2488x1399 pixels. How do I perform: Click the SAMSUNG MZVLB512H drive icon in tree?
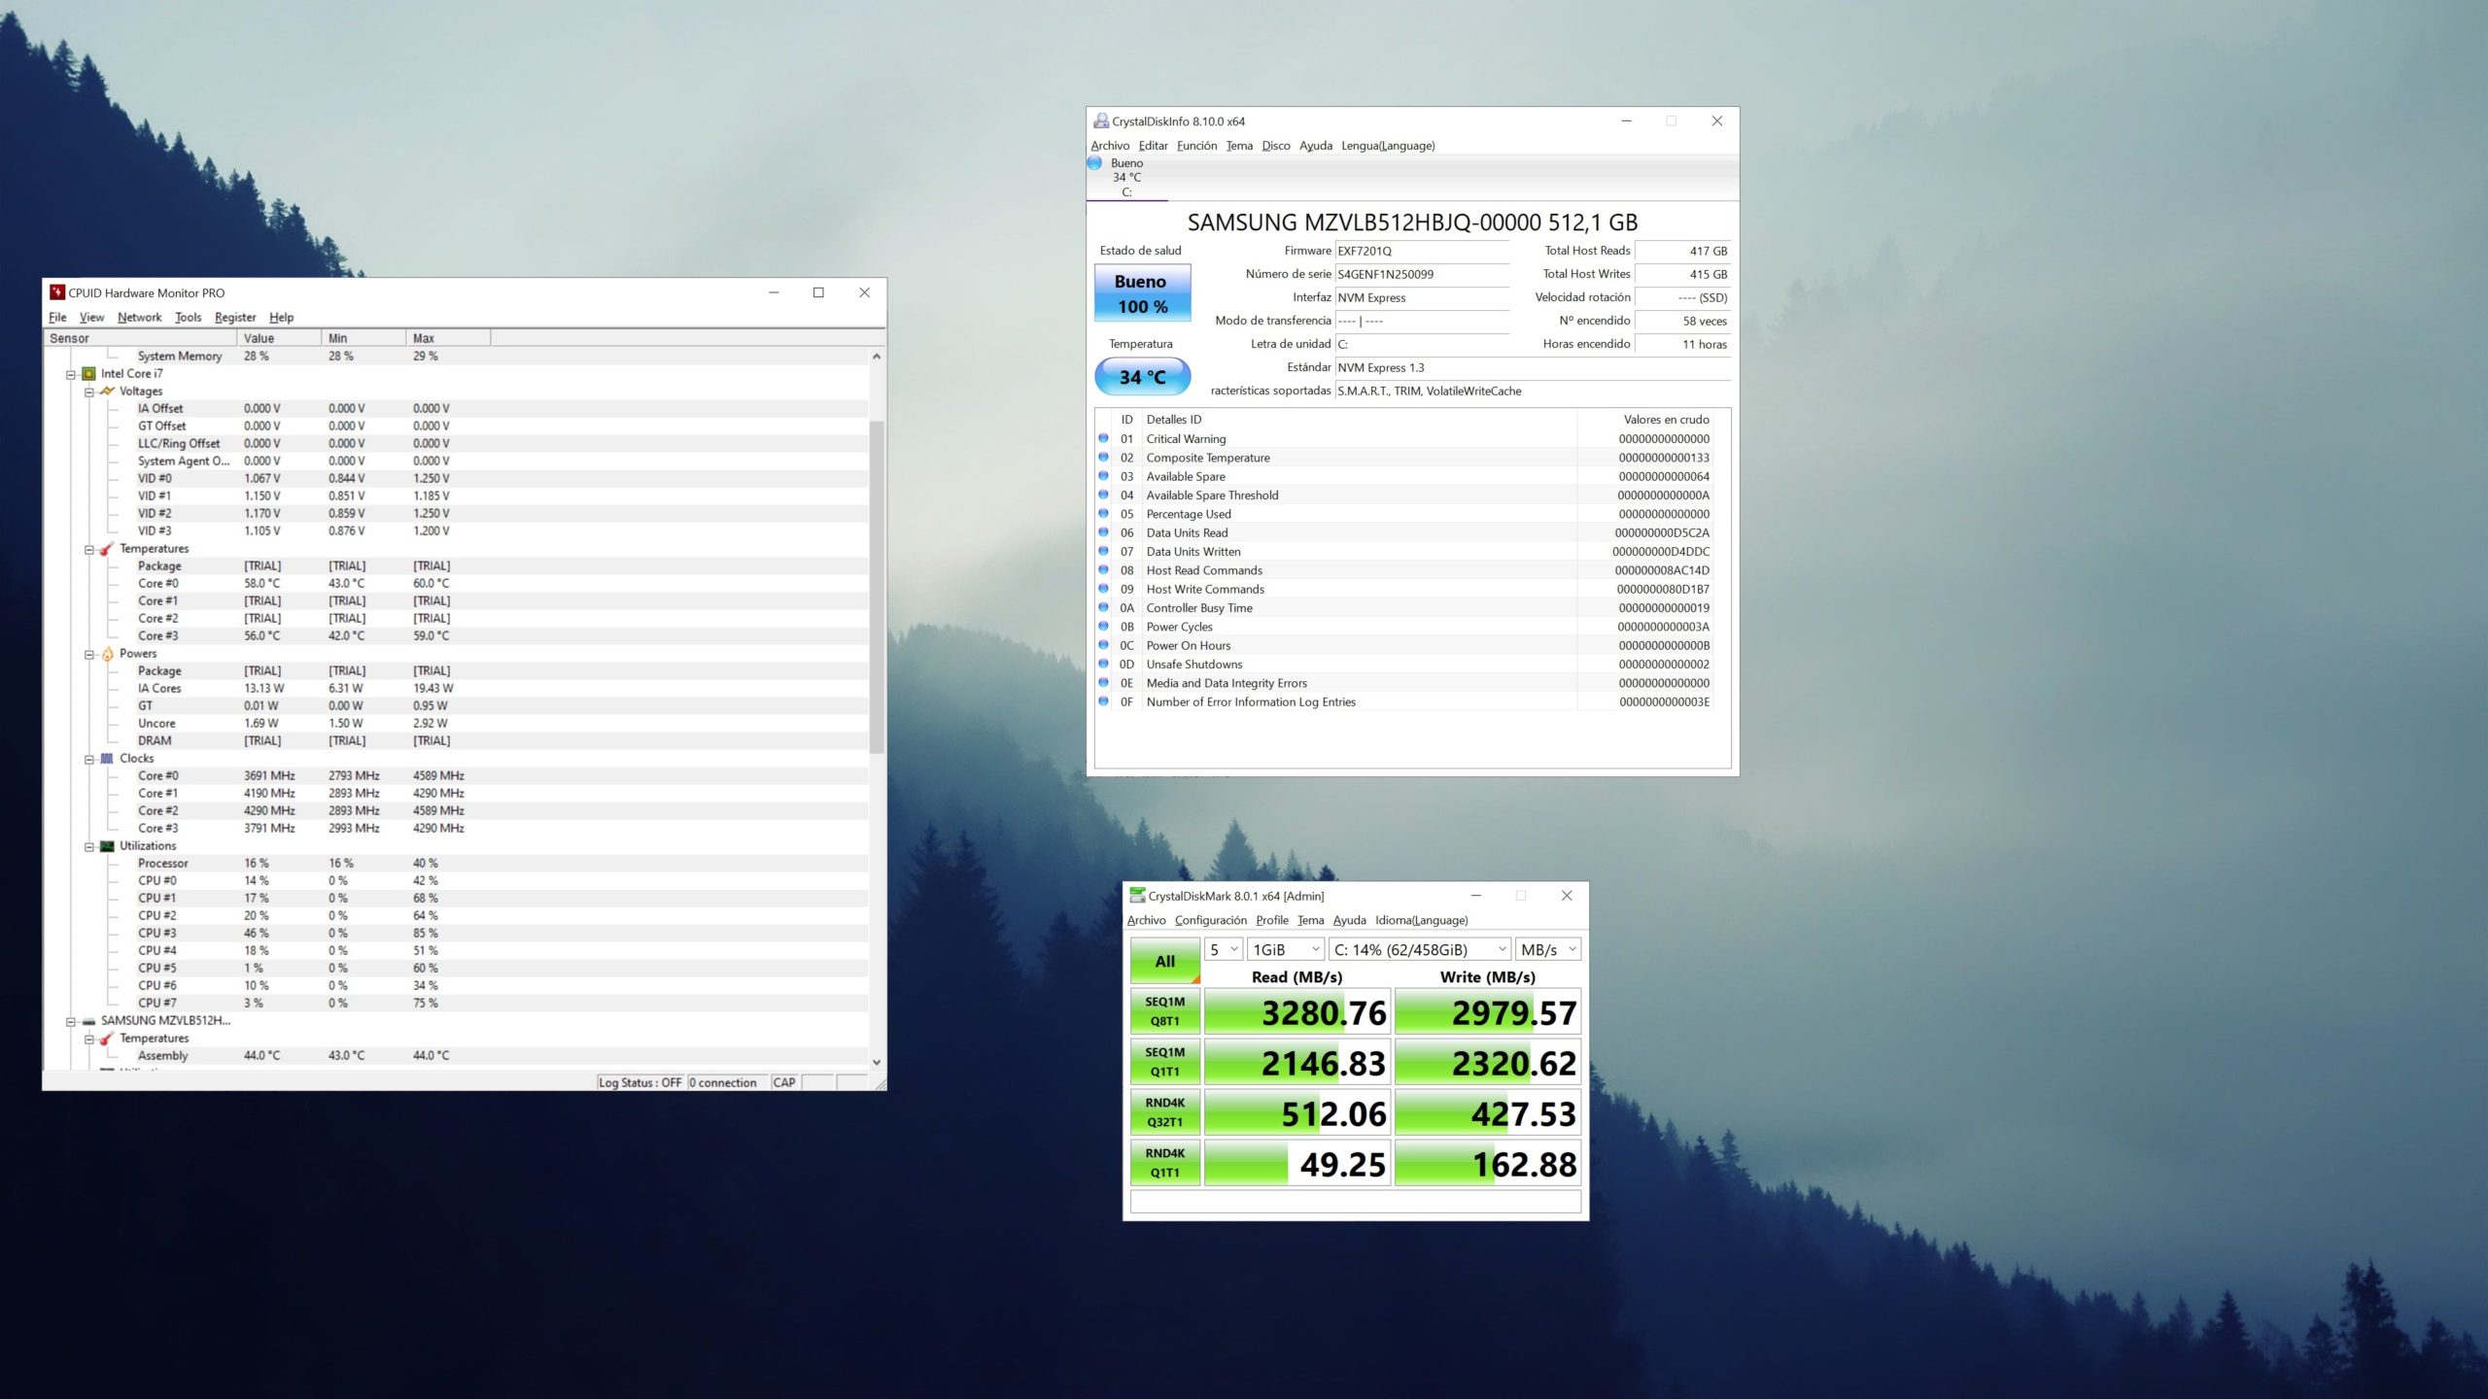pos(88,1021)
